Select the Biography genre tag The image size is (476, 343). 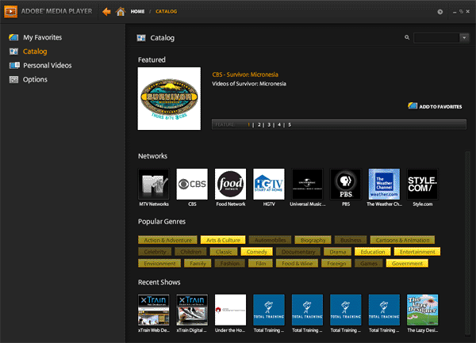313,240
